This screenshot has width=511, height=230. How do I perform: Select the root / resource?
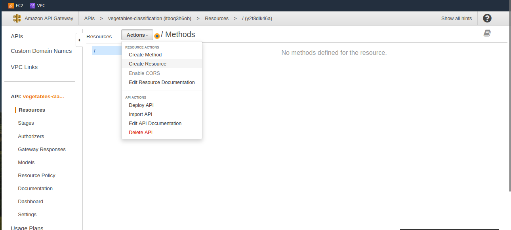95,50
